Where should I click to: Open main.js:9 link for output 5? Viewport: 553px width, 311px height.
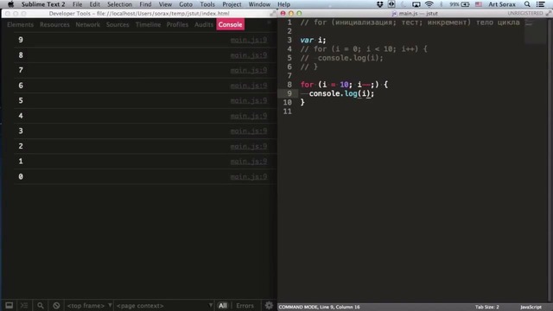tap(249, 100)
